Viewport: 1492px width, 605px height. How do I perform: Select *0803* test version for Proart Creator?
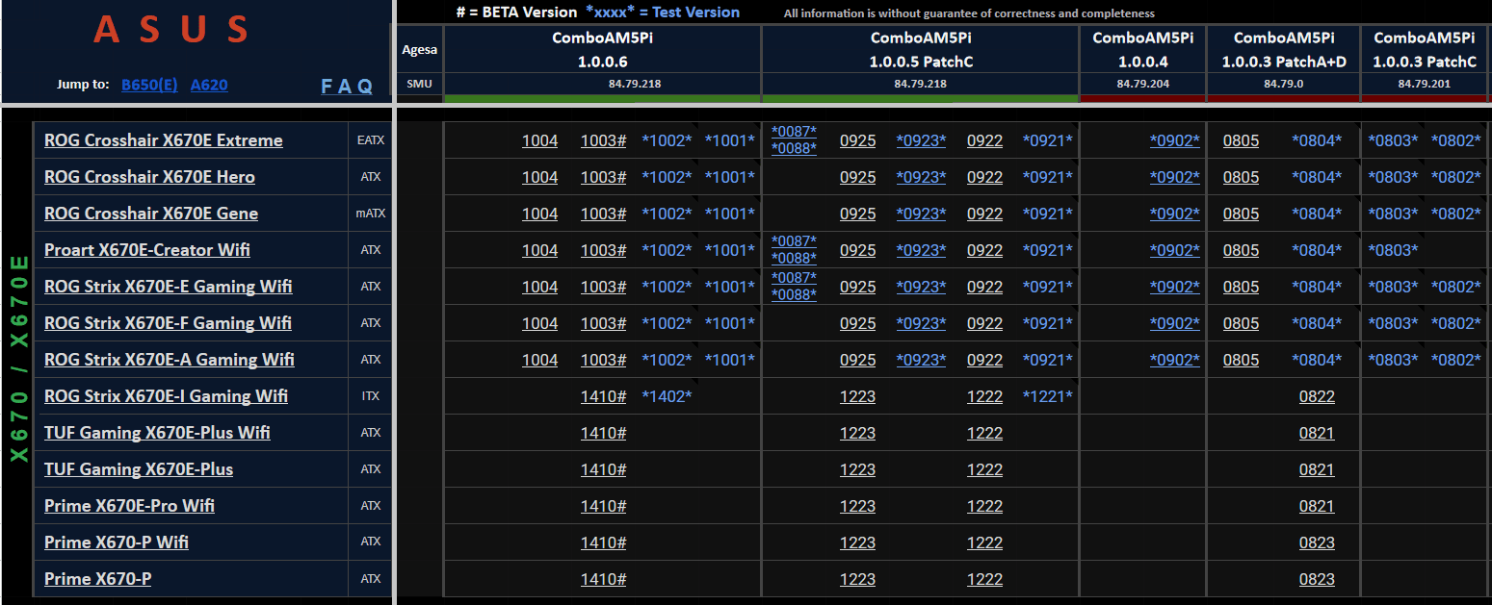pyautogui.click(x=1393, y=250)
